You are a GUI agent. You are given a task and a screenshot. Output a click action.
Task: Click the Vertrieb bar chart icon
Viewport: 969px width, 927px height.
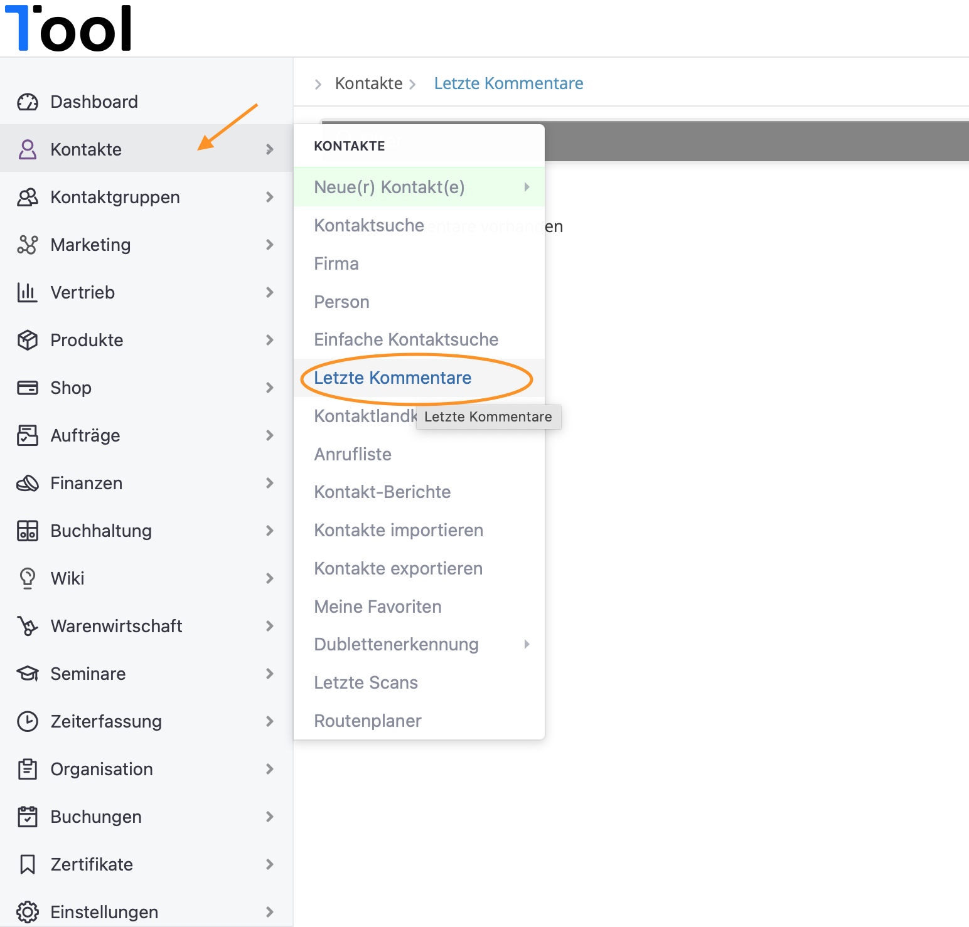click(27, 292)
